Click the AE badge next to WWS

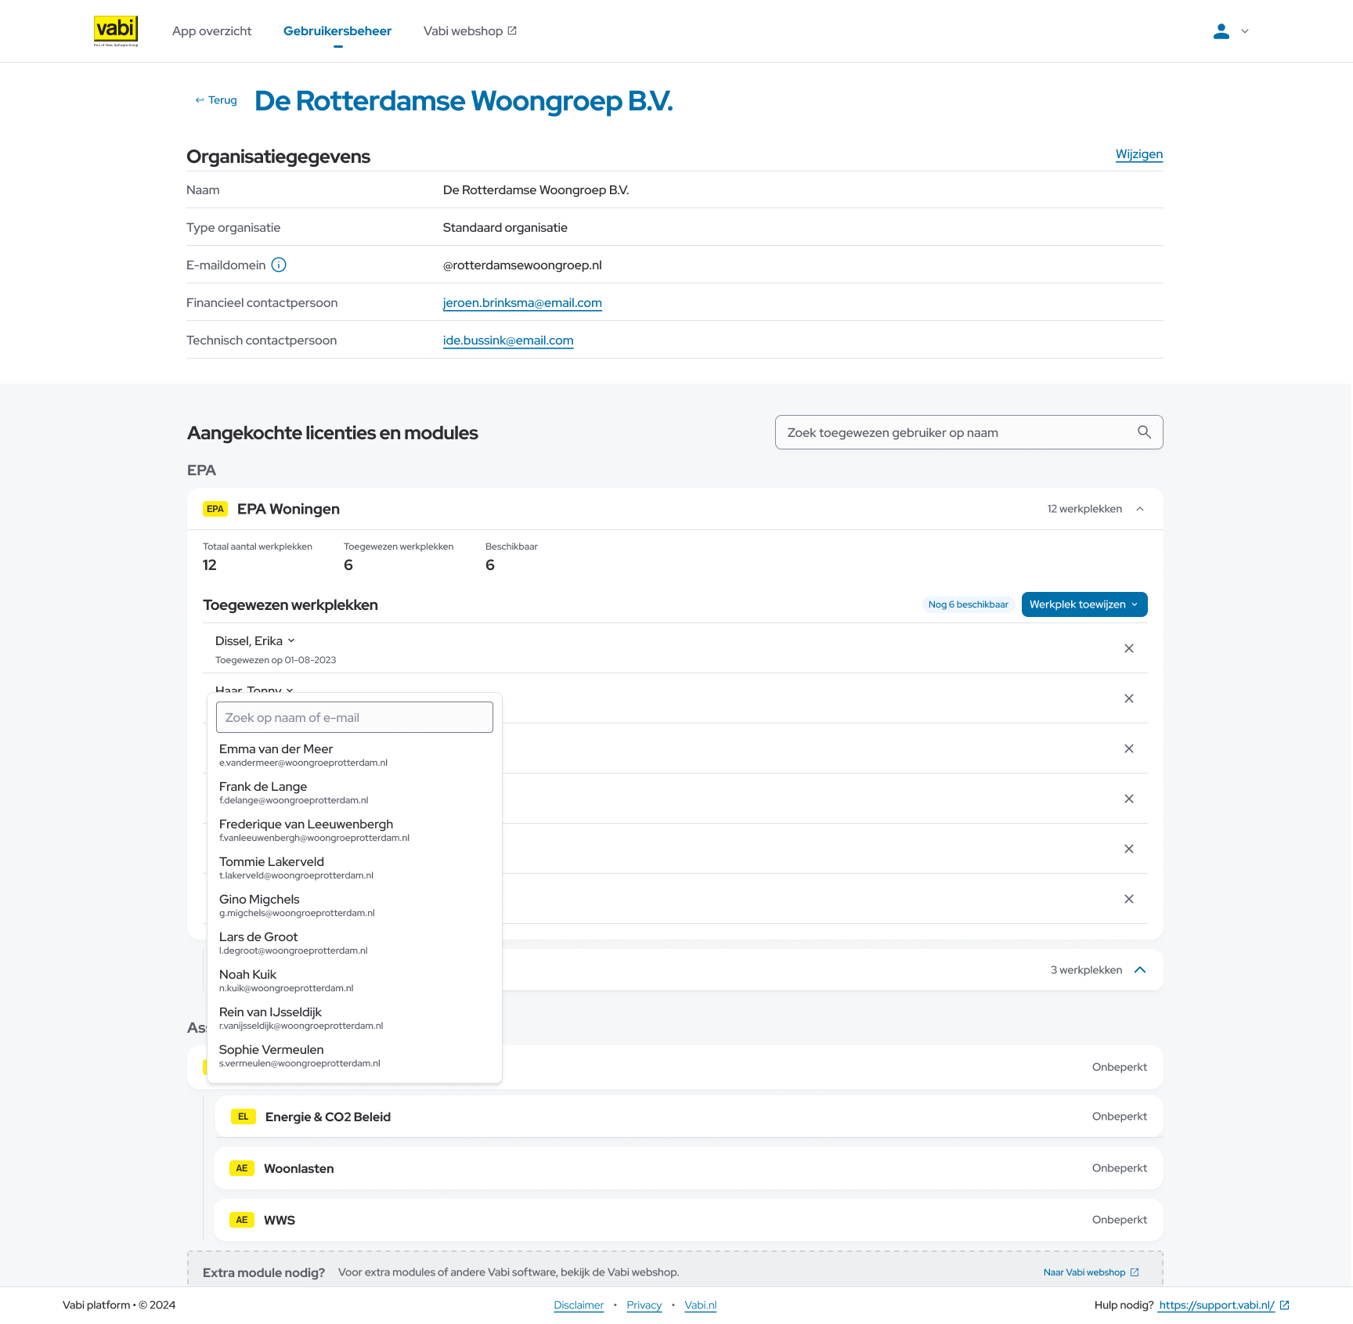pyautogui.click(x=242, y=1220)
